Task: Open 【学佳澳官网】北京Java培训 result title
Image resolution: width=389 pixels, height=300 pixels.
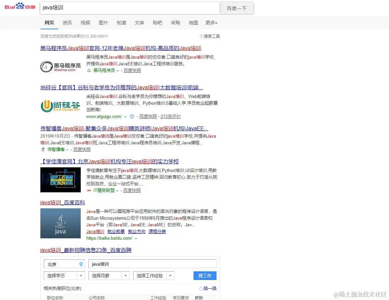Action: 110,162
